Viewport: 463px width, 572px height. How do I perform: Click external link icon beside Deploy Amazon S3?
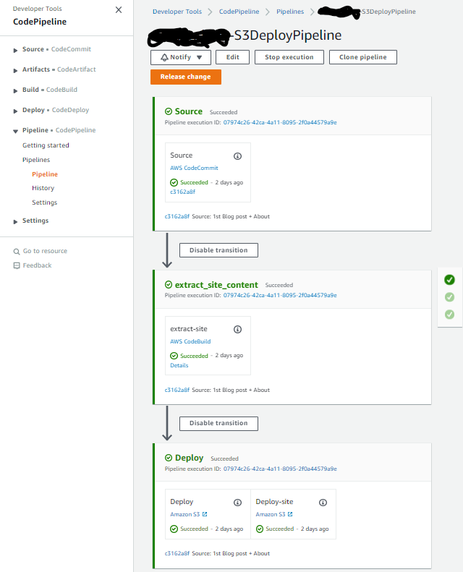click(x=205, y=514)
